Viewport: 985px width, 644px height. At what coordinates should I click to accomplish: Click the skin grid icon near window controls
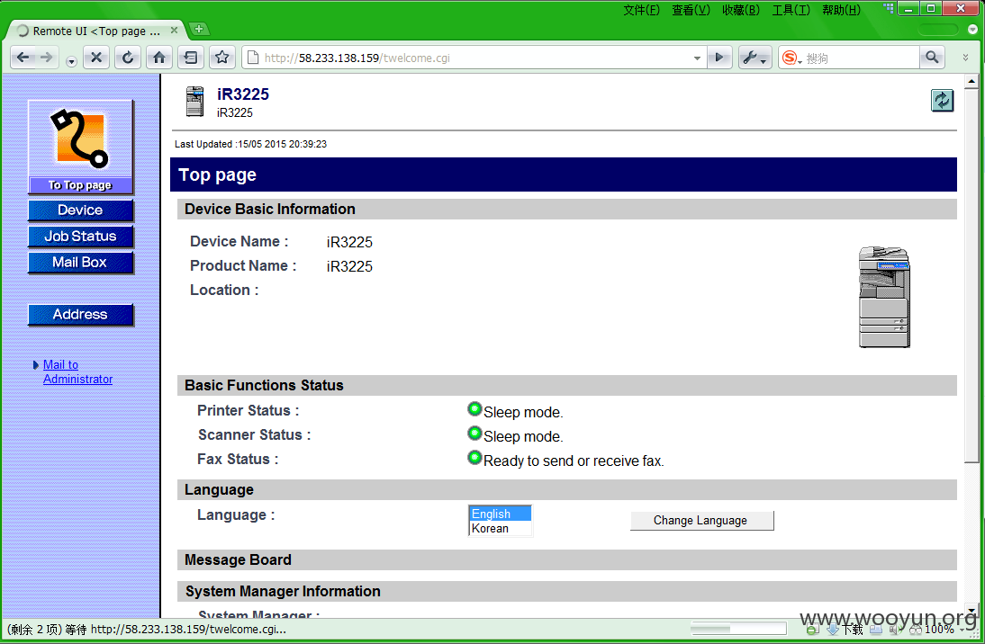(x=889, y=7)
